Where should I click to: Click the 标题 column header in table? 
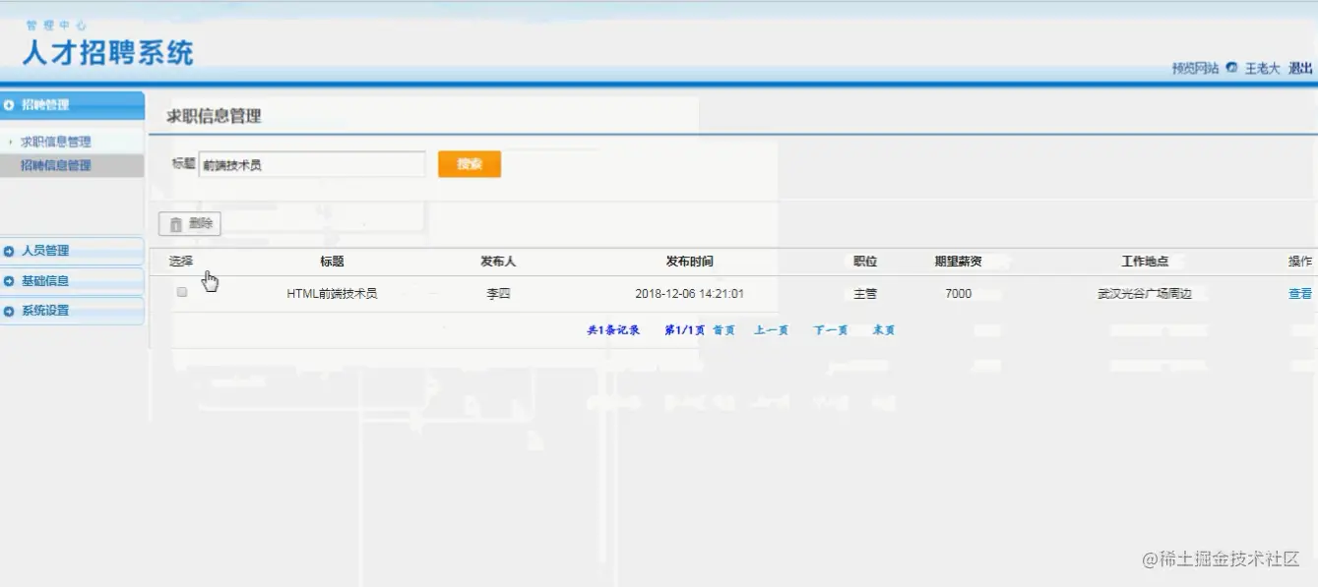pos(332,262)
